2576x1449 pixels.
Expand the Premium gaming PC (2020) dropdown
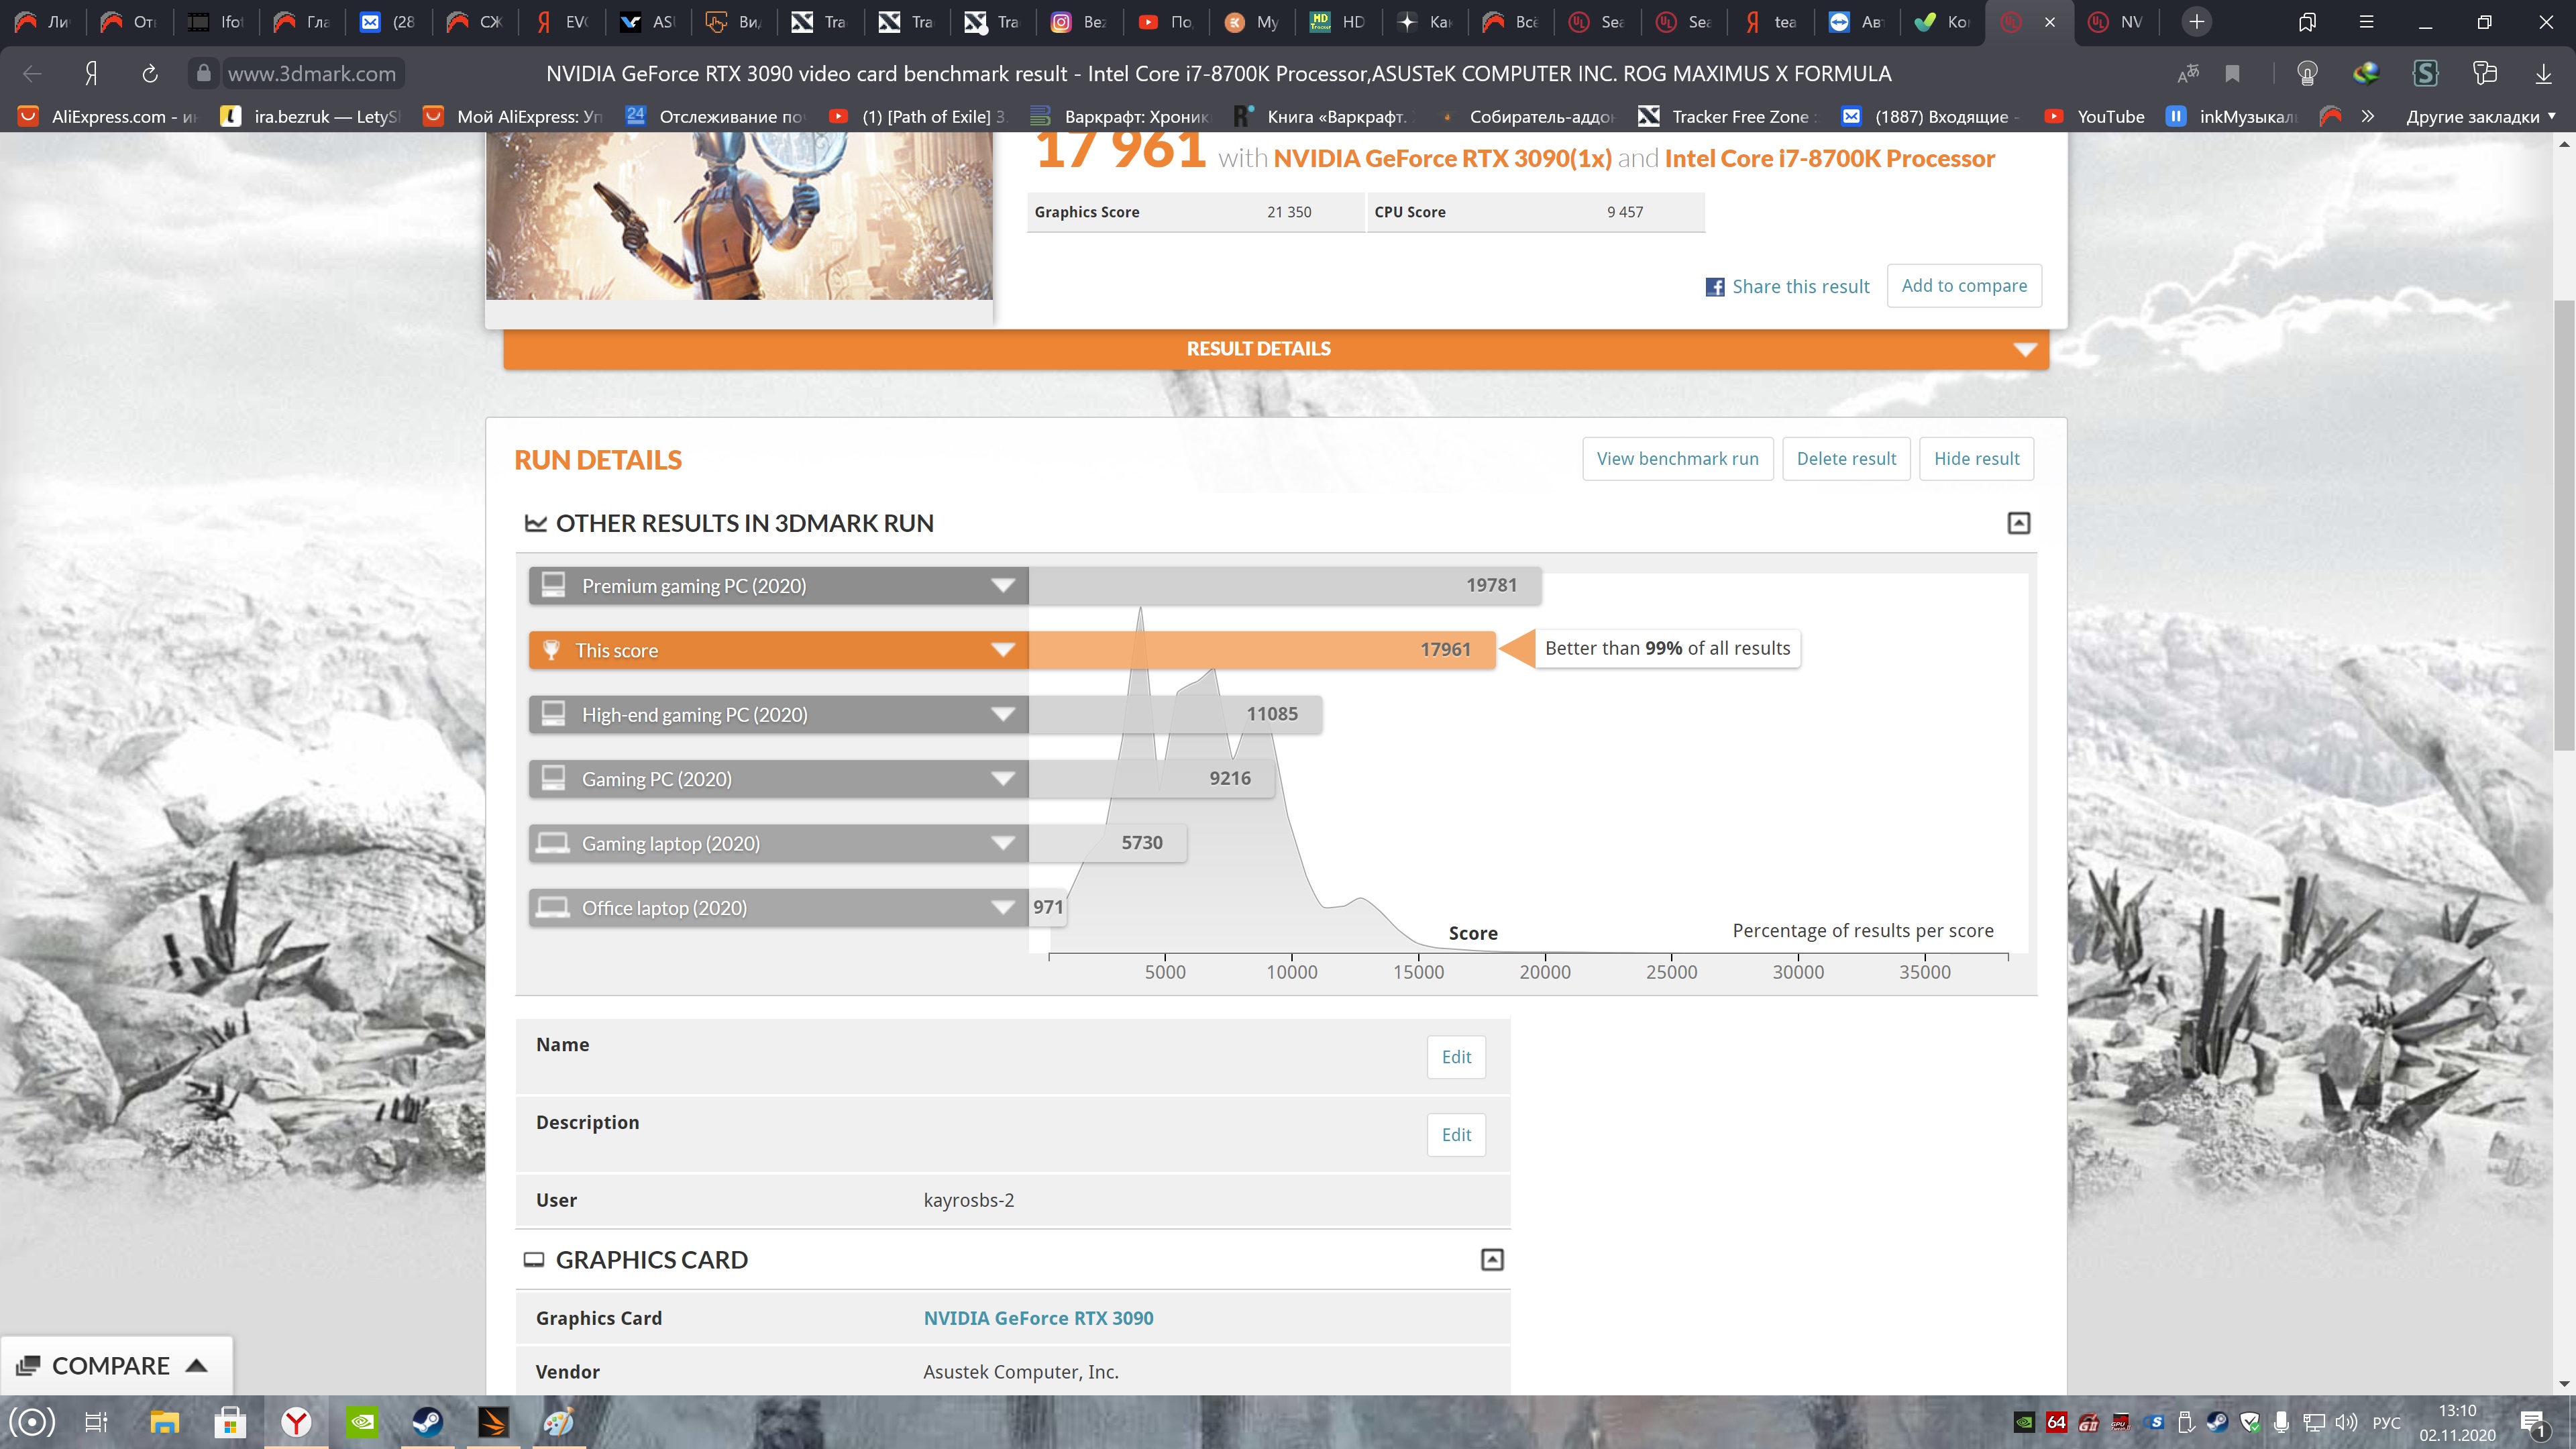1003,586
